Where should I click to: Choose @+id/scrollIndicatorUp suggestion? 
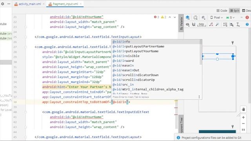(156, 80)
